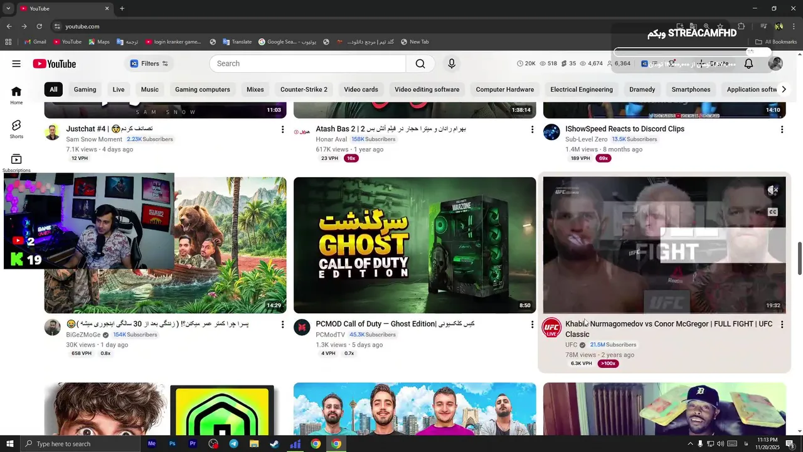Select the Smartphones chip
The width and height of the screenshot is (803, 452).
point(691,89)
